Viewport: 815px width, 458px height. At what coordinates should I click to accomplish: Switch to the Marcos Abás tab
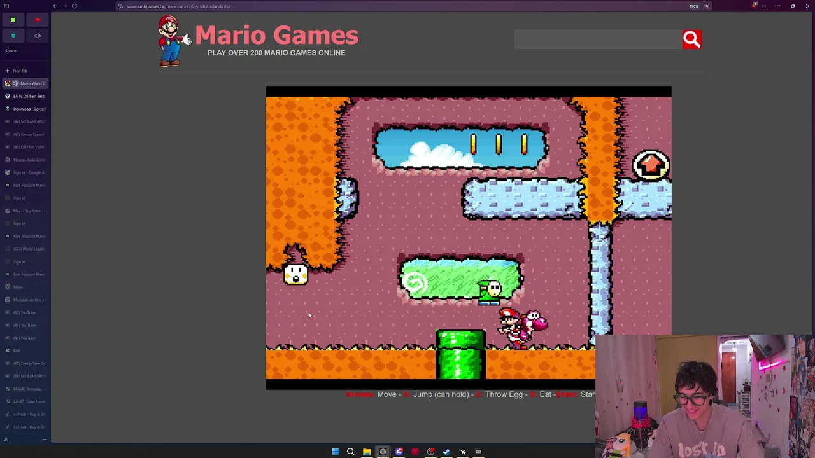[25, 160]
